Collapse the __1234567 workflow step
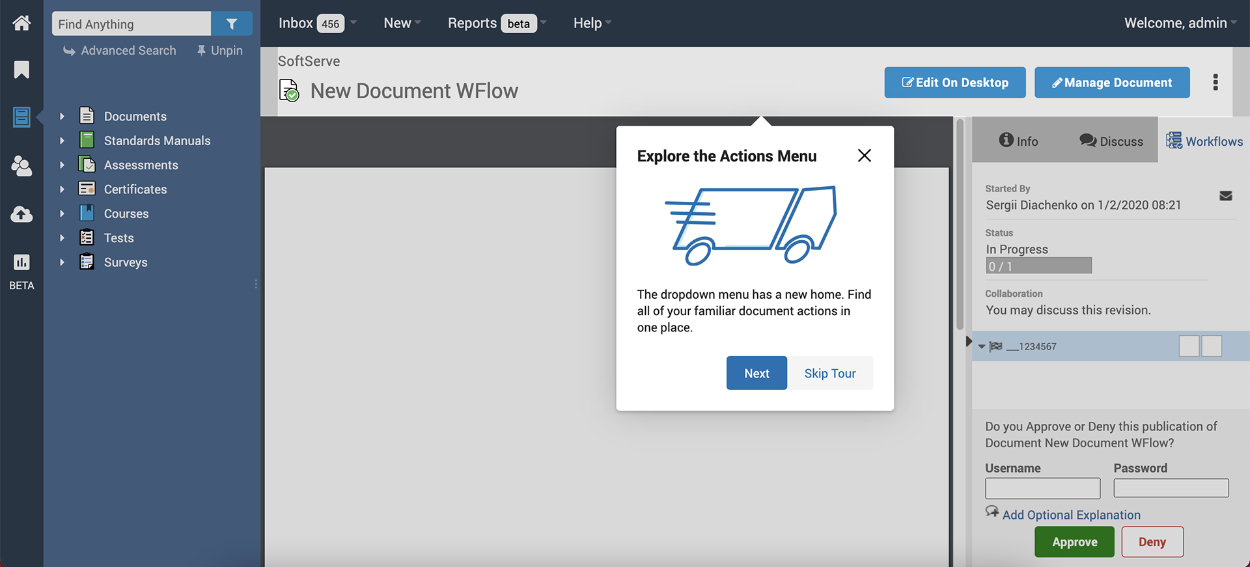 coord(981,346)
